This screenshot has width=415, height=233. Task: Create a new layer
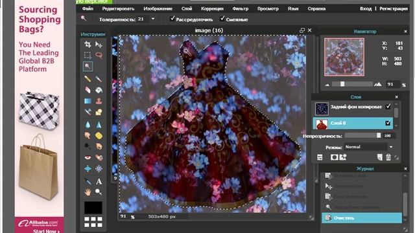point(380,157)
